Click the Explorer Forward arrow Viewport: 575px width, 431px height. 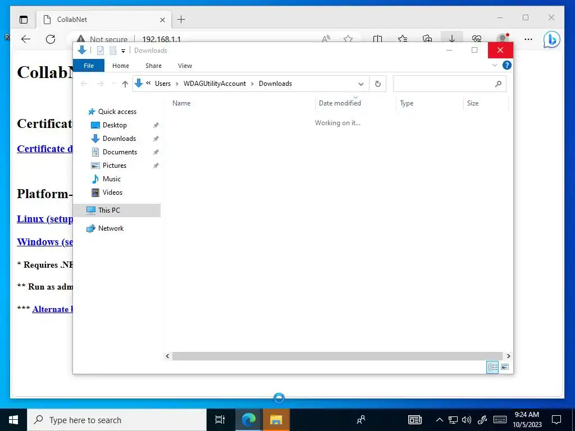click(100, 84)
